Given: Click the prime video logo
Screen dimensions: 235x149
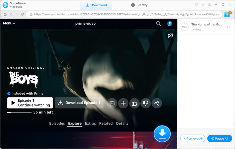Looking at the screenshot, I should click(85, 23).
